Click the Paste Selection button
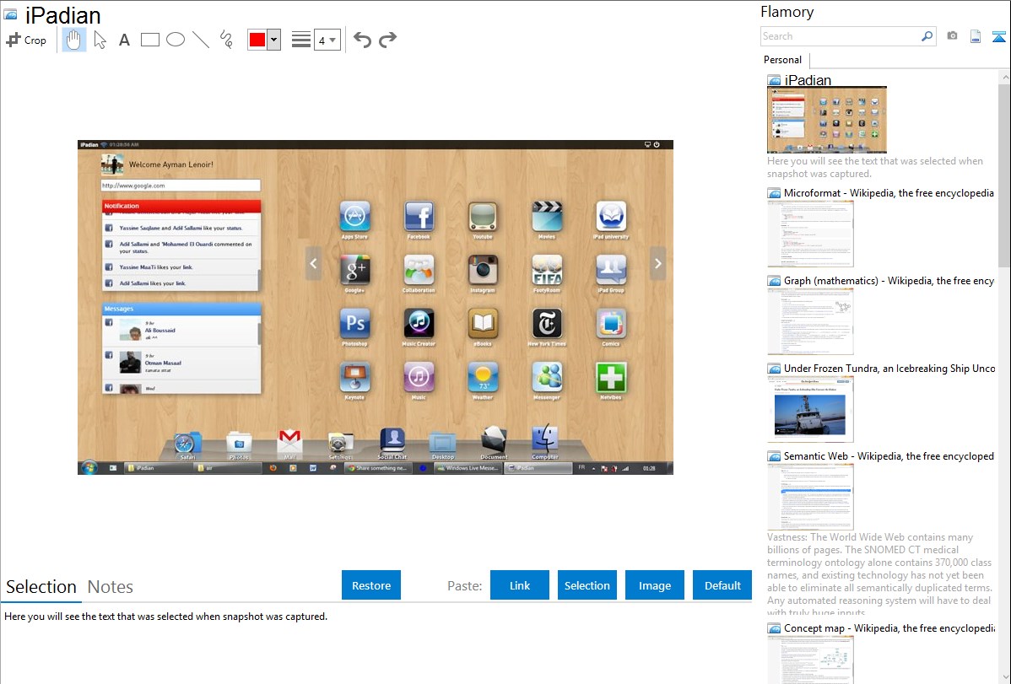 [x=587, y=585]
